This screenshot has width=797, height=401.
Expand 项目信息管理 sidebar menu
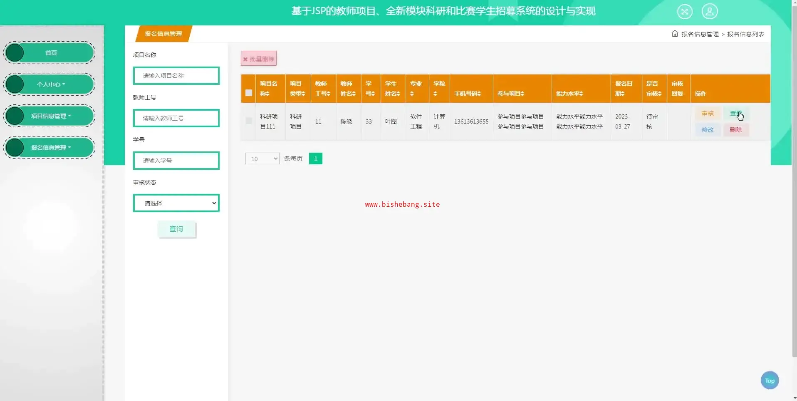pos(51,116)
